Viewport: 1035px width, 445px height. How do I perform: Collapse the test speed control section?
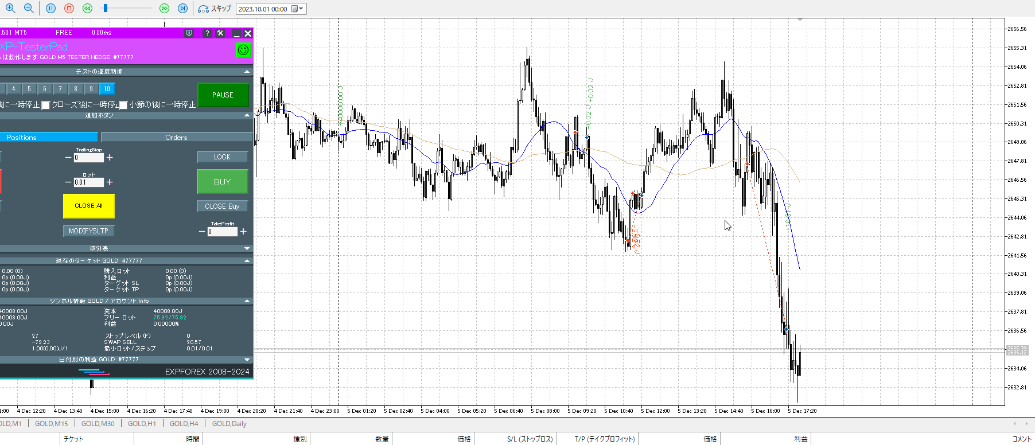[247, 72]
